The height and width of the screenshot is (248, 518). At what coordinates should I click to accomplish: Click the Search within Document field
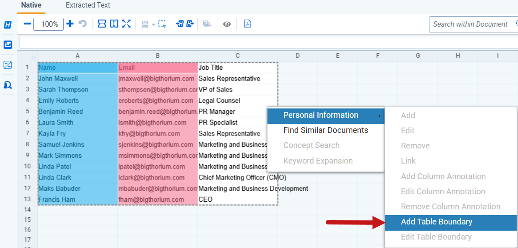point(473,24)
